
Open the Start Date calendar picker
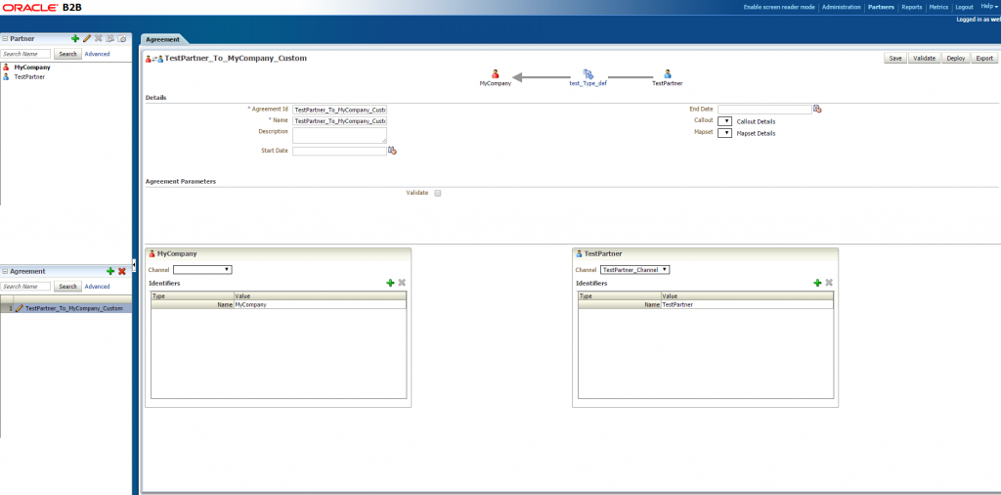(393, 151)
